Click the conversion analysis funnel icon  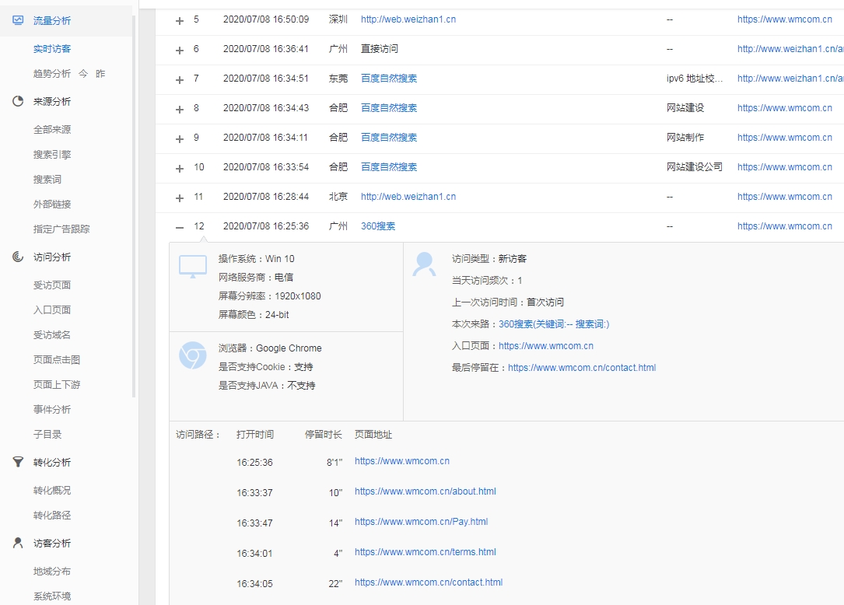[18, 462]
